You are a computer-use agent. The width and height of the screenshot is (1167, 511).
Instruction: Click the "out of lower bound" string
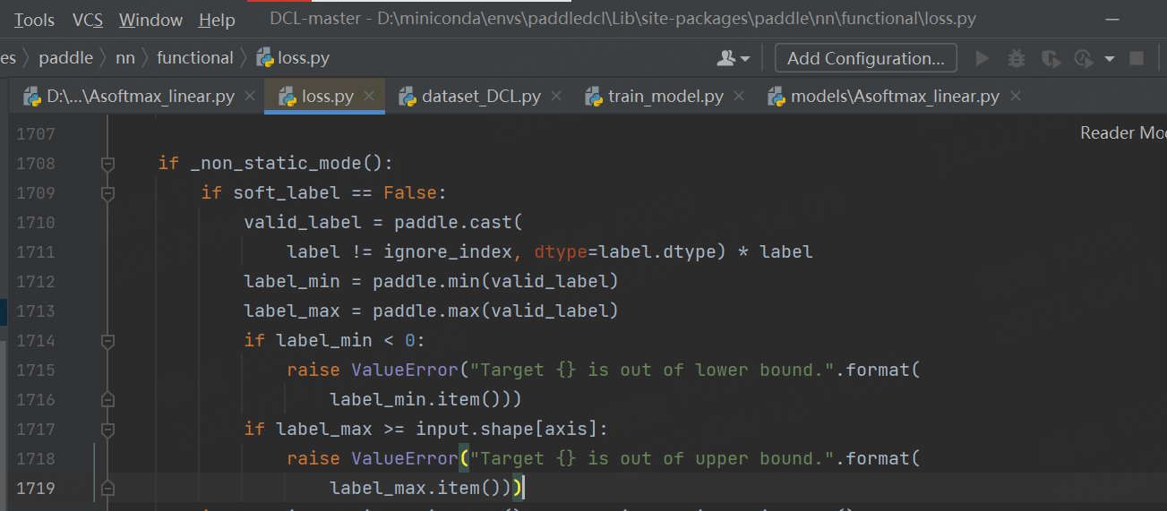pyautogui.click(x=652, y=370)
